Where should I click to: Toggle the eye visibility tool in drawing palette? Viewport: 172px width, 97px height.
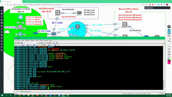coord(169,30)
